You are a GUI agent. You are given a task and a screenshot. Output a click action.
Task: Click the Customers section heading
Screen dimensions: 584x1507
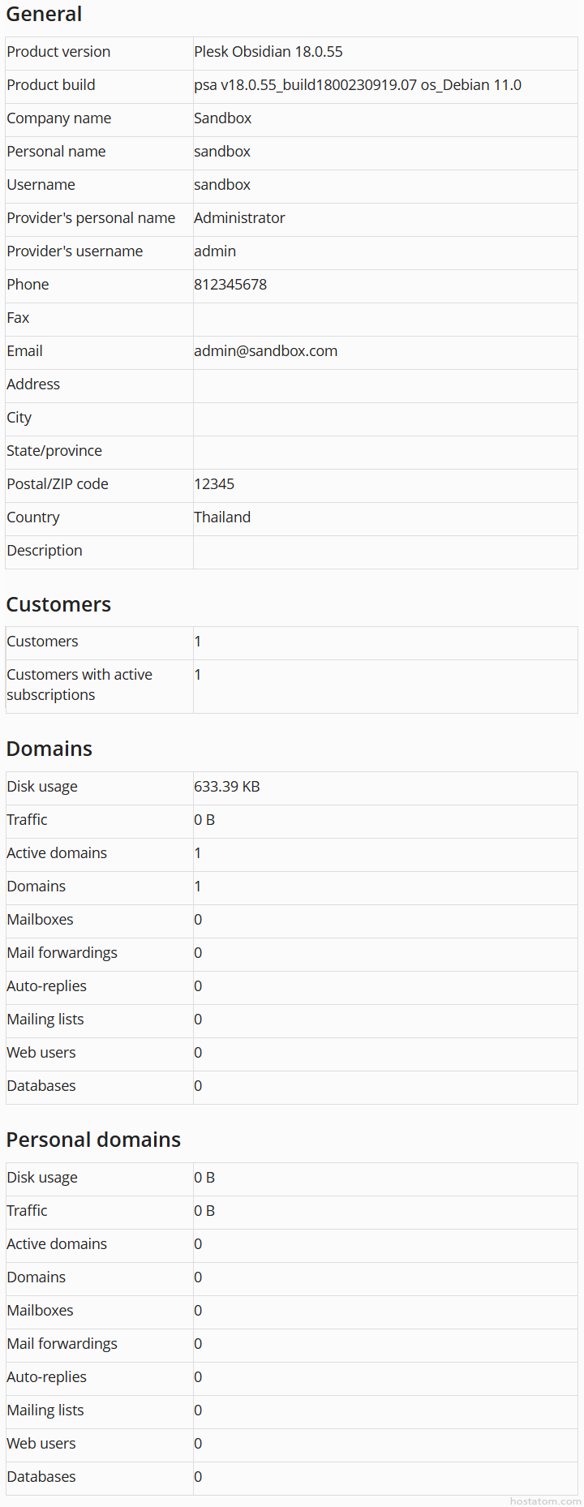tap(58, 604)
